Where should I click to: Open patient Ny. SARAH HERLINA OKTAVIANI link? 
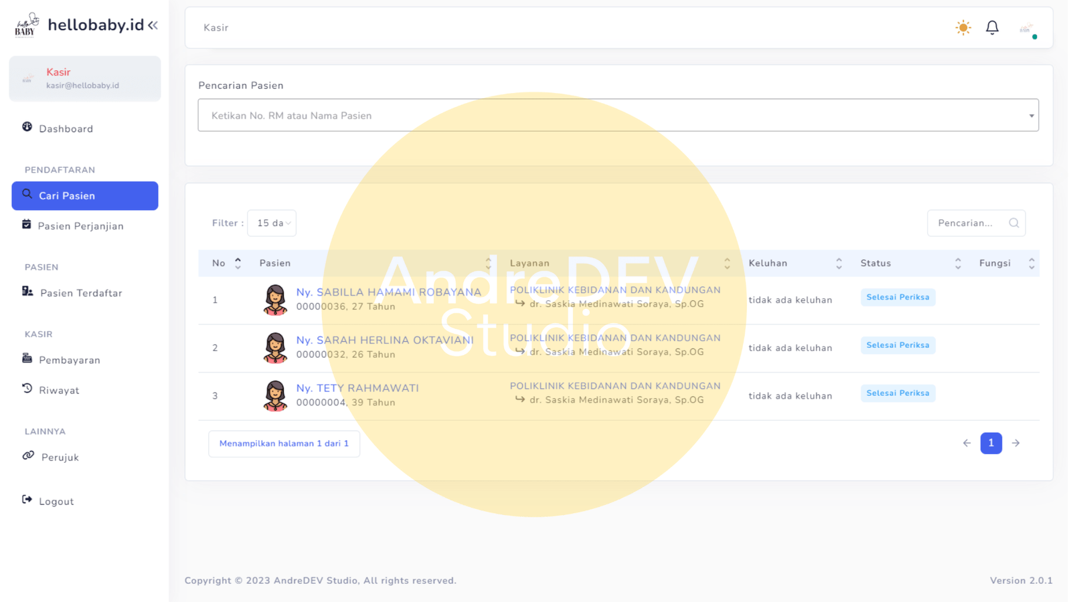(x=384, y=340)
